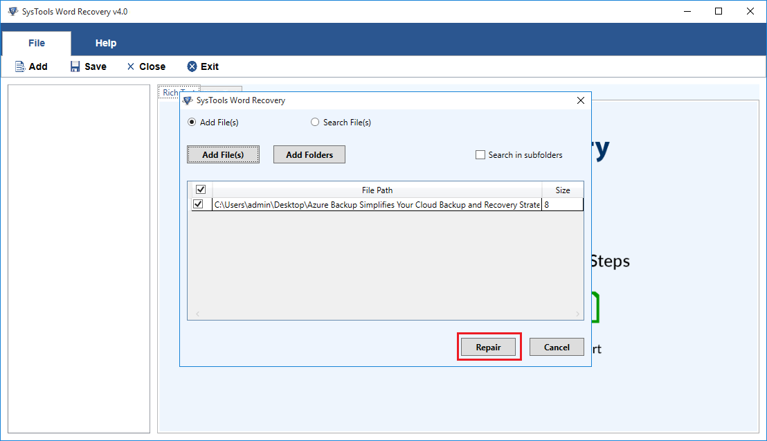Start recovery with the Repair button
Viewport: 767px width, 441px height.
[488, 347]
